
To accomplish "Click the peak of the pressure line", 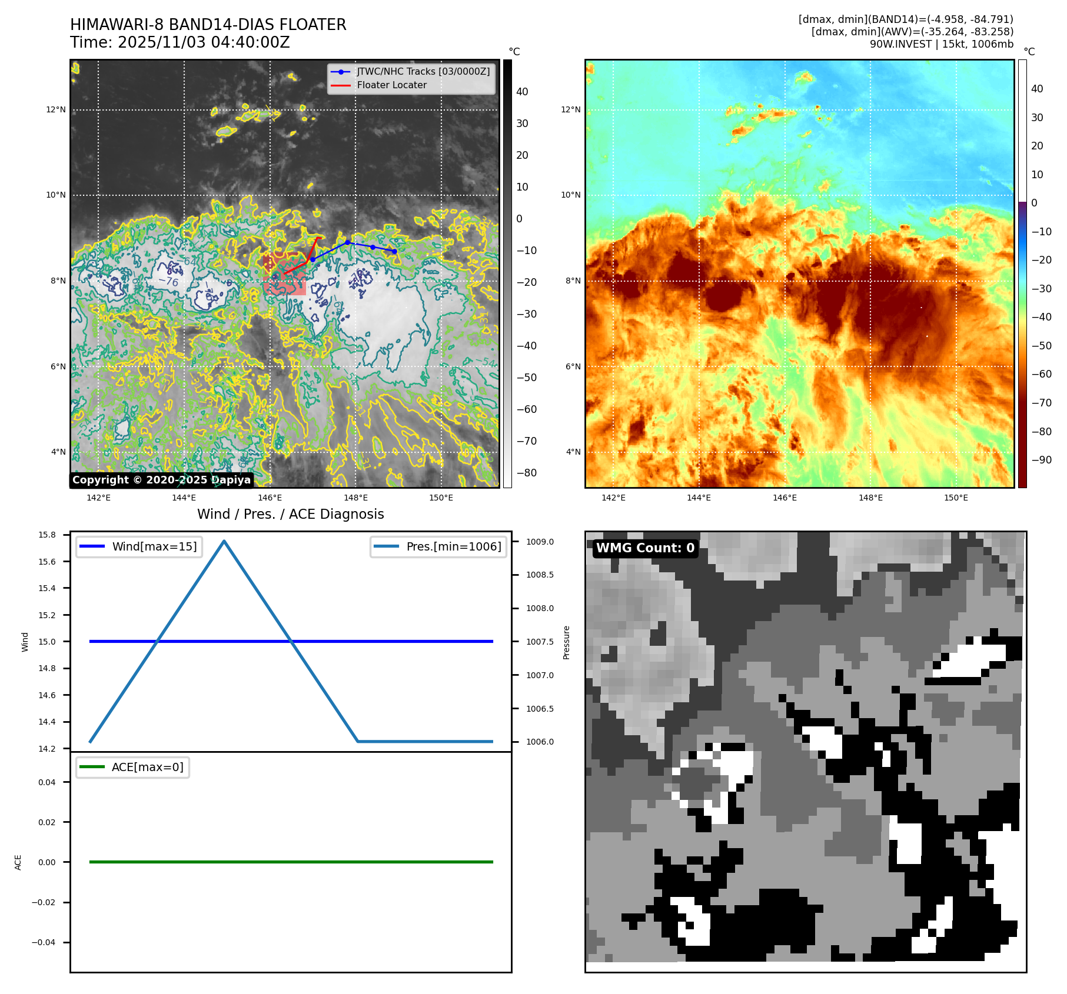I will tap(224, 541).
